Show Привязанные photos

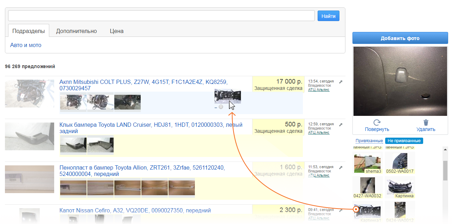point(369,141)
